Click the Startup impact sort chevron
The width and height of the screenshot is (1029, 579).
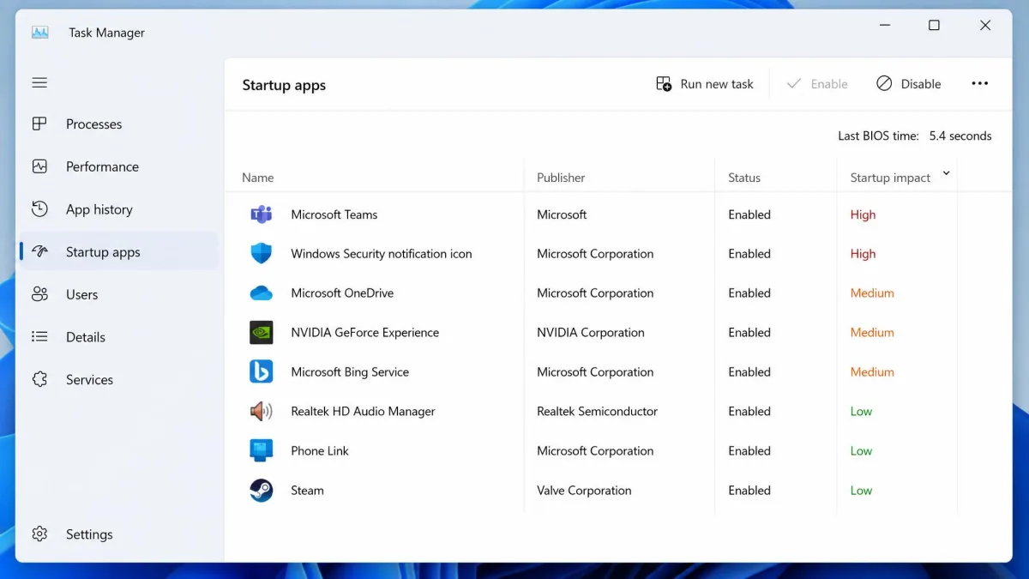point(946,172)
